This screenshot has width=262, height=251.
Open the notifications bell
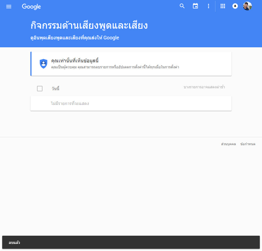click(x=235, y=6)
